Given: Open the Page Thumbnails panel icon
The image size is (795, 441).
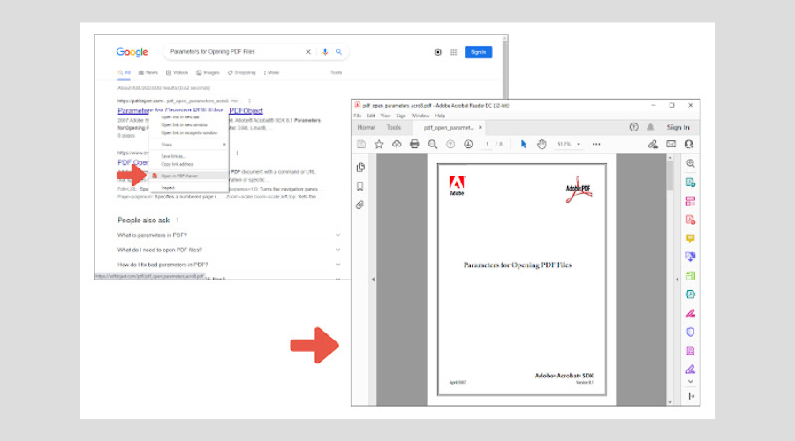Looking at the screenshot, I should pos(360,167).
